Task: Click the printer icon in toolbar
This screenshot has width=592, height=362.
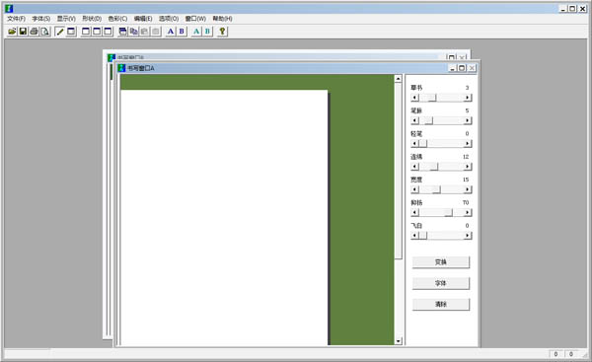Action: [34, 32]
